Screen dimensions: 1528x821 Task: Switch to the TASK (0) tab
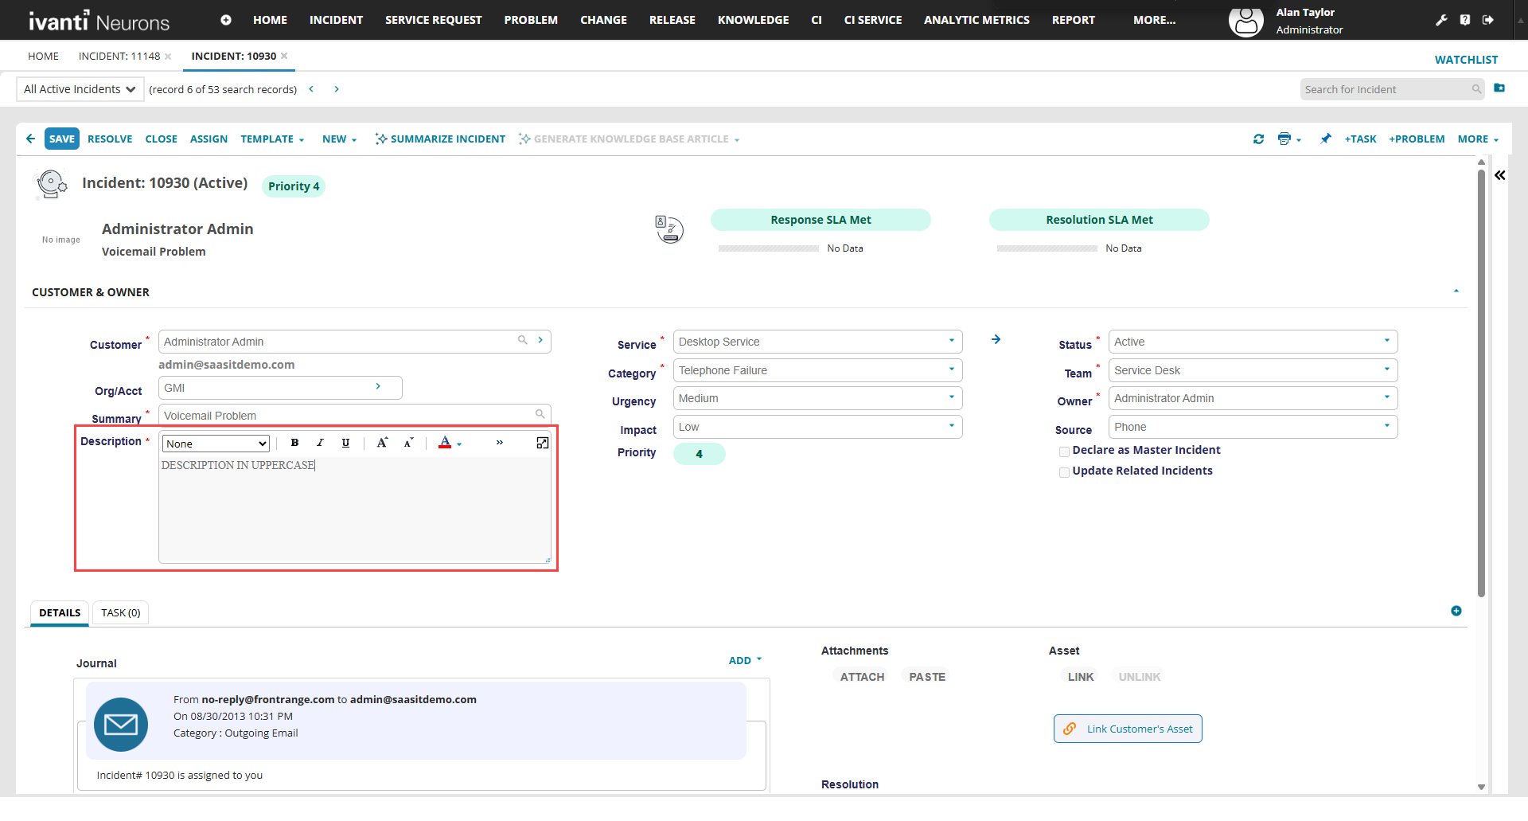121,613
